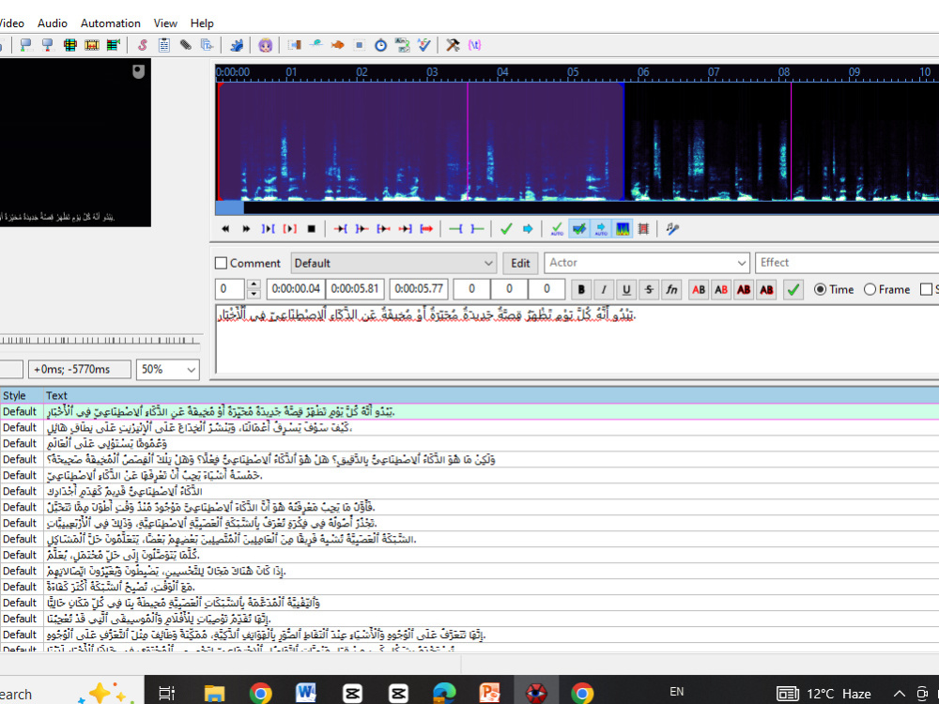The image size is (939, 704).
Task: Click the start time field 0:00:00.04
Action: click(x=296, y=289)
